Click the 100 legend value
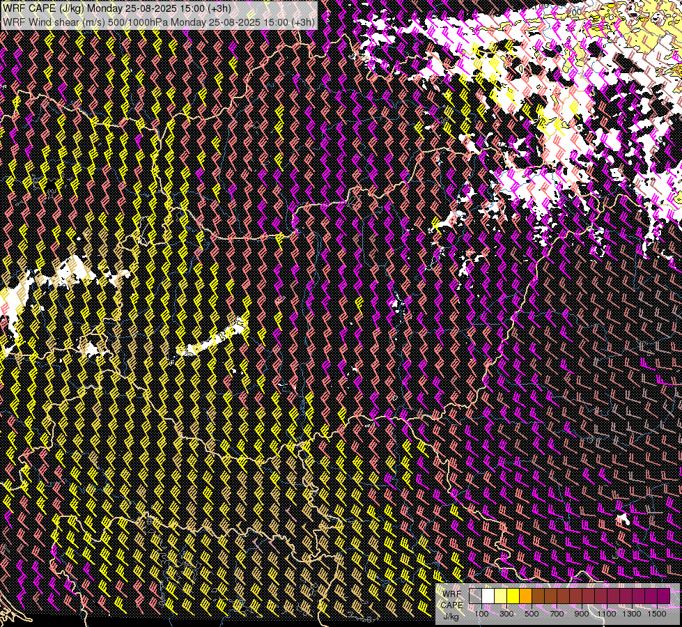The height and width of the screenshot is (627, 682). [x=482, y=614]
